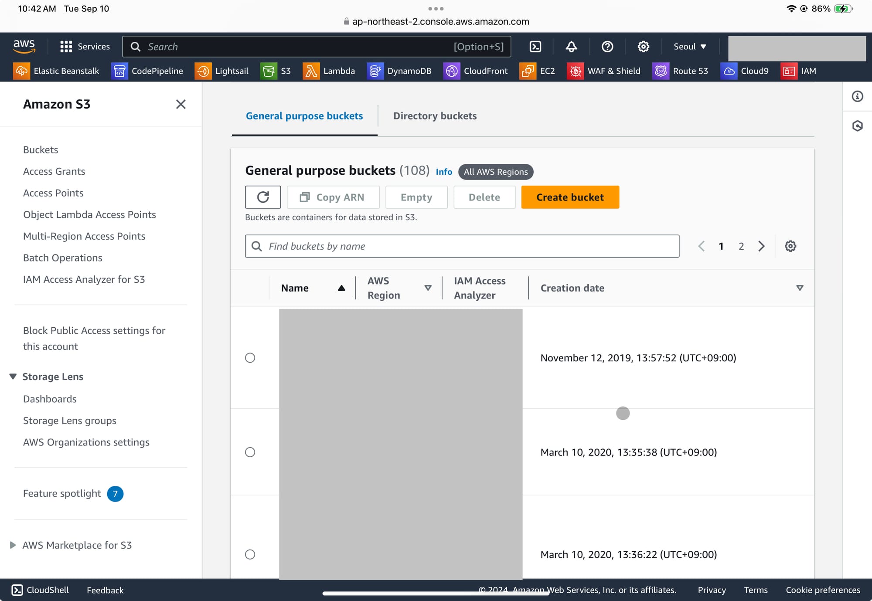Image resolution: width=872 pixels, height=601 pixels.
Task: Open CloudFront shortcut
Action: pyautogui.click(x=476, y=71)
